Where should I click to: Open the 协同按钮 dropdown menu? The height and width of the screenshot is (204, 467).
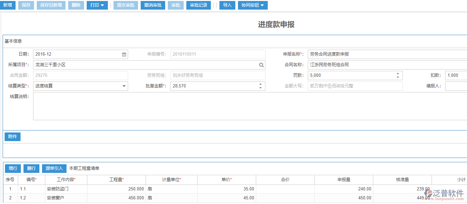pos(253,5)
